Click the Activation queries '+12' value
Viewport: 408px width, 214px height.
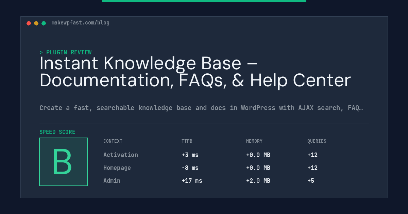pyautogui.click(x=312, y=155)
